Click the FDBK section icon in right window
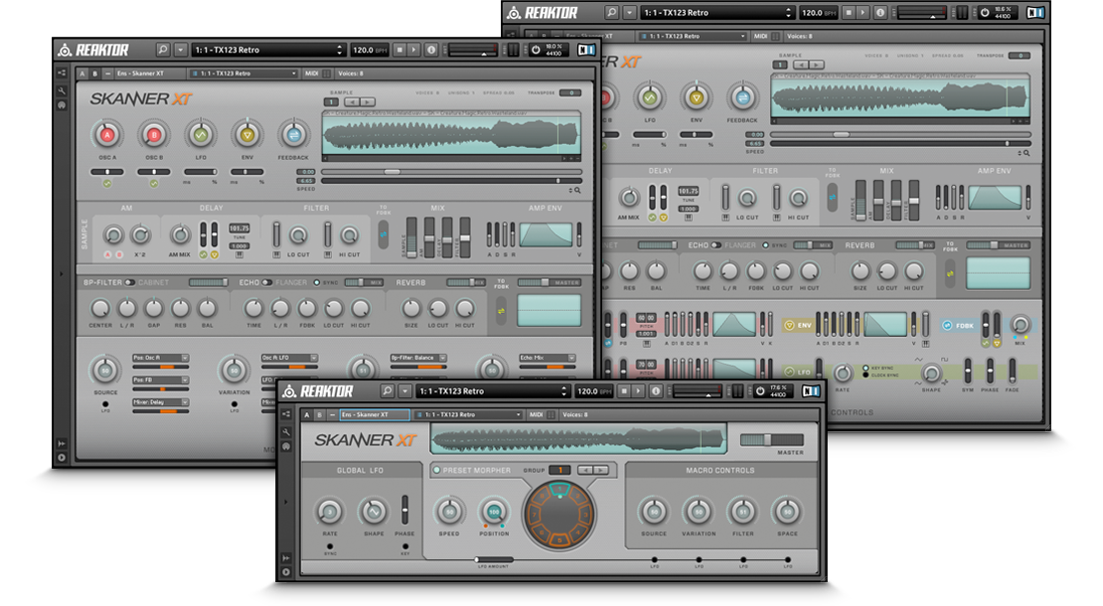The image size is (1103, 606). pos(947,326)
